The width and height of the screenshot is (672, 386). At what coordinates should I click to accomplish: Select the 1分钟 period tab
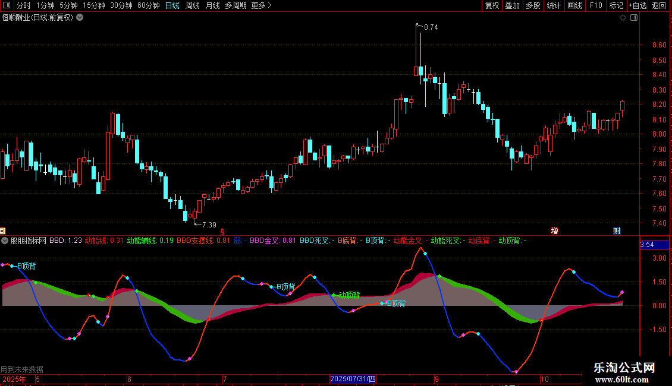tap(45, 5)
